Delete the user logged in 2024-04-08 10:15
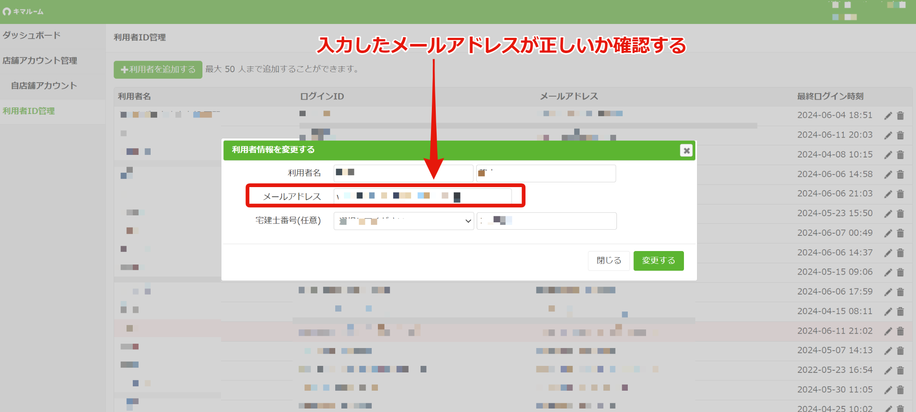The width and height of the screenshot is (916, 412). (900, 155)
